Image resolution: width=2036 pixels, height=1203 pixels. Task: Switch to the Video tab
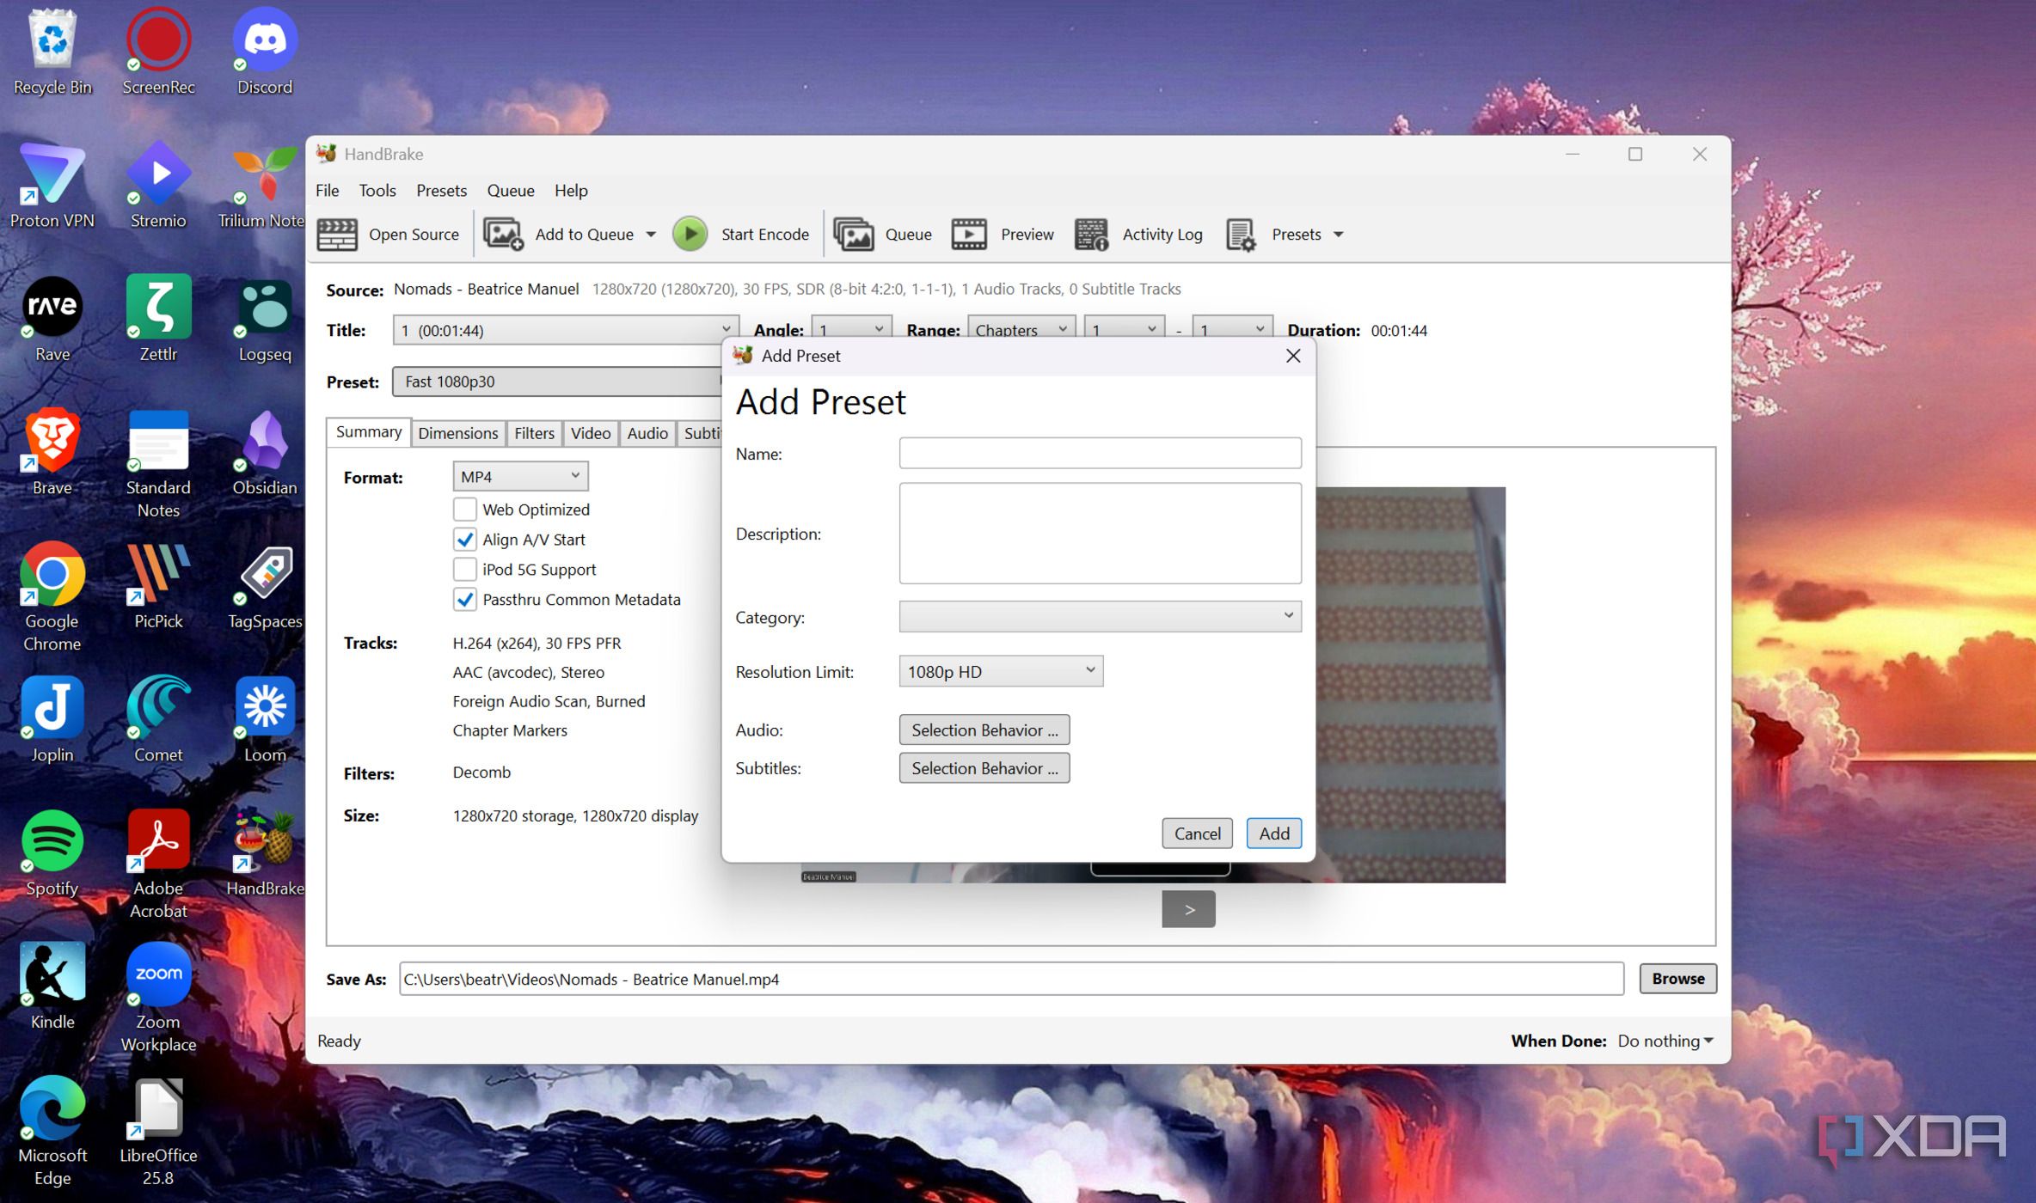tap(591, 433)
